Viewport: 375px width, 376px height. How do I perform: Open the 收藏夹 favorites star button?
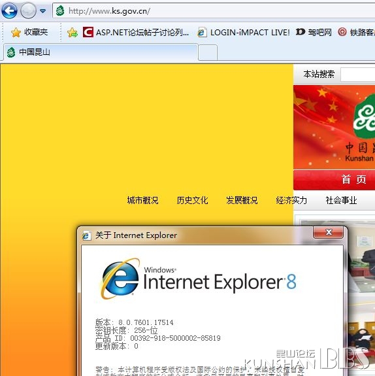[x=29, y=32]
